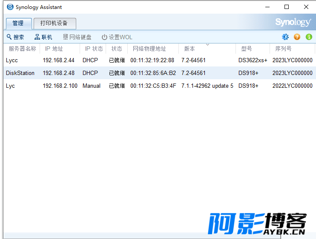Click the serial number 2022LYC000000
Screen dimensions: 316x239
pyautogui.click(x=293, y=86)
